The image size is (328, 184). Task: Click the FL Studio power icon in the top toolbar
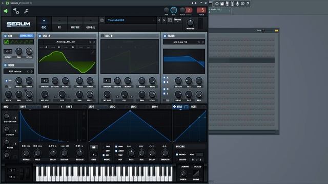[x=217, y=4]
